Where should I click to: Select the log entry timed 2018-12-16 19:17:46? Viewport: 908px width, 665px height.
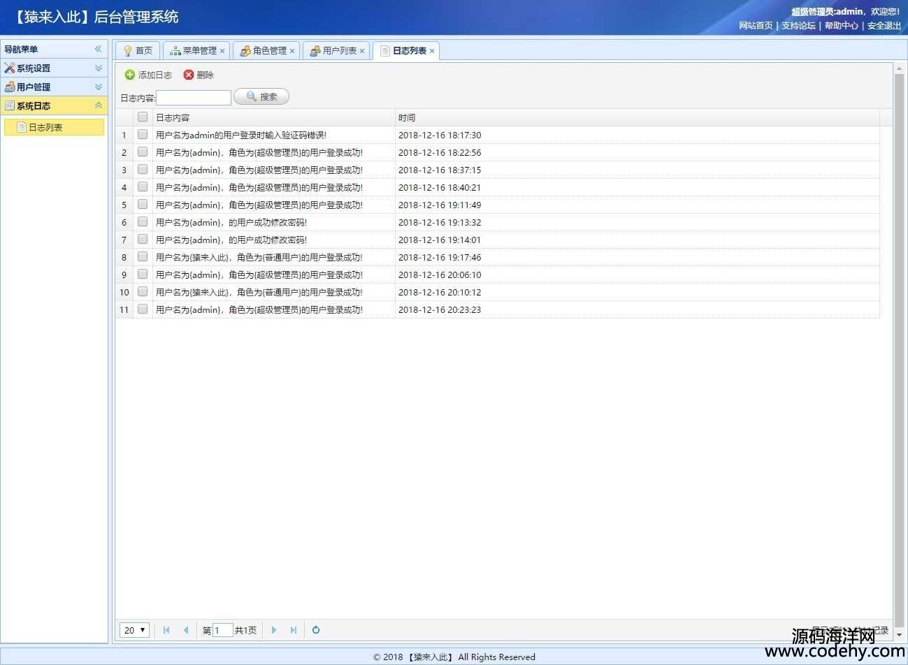pyautogui.click(x=497, y=257)
